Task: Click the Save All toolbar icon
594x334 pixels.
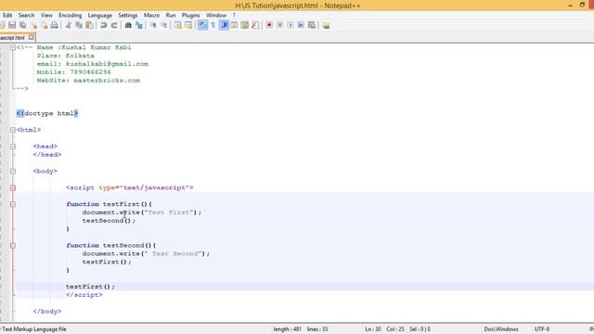Action: pyautogui.click(x=22, y=25)
